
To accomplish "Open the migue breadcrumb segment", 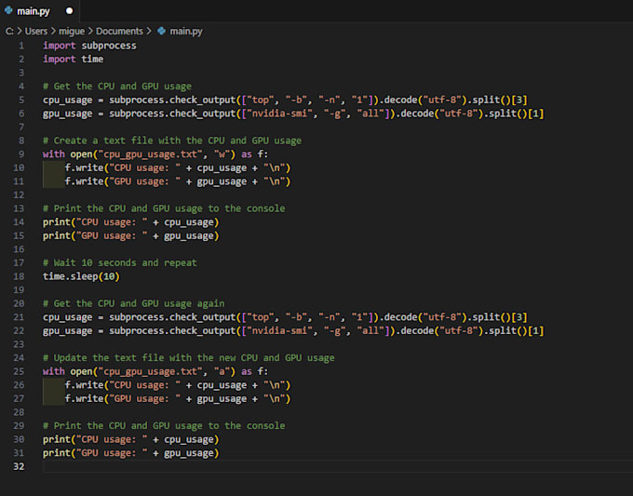I will 72,31.
